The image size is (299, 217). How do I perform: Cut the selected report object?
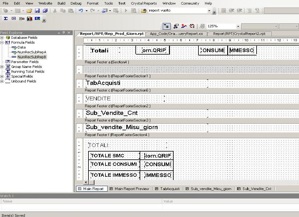point(55,11)
